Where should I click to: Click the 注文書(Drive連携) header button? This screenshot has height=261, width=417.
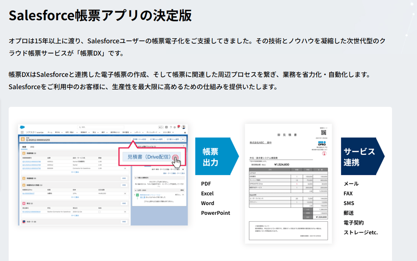click(172, 139)
